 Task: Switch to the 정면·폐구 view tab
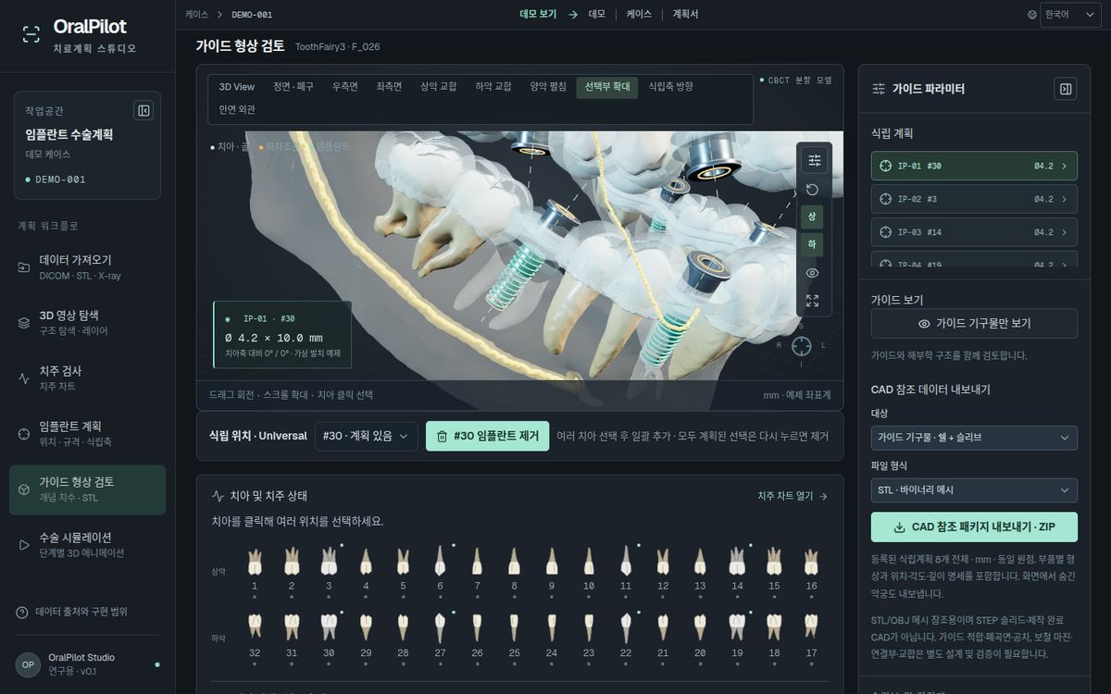click(x=293, y=87)
